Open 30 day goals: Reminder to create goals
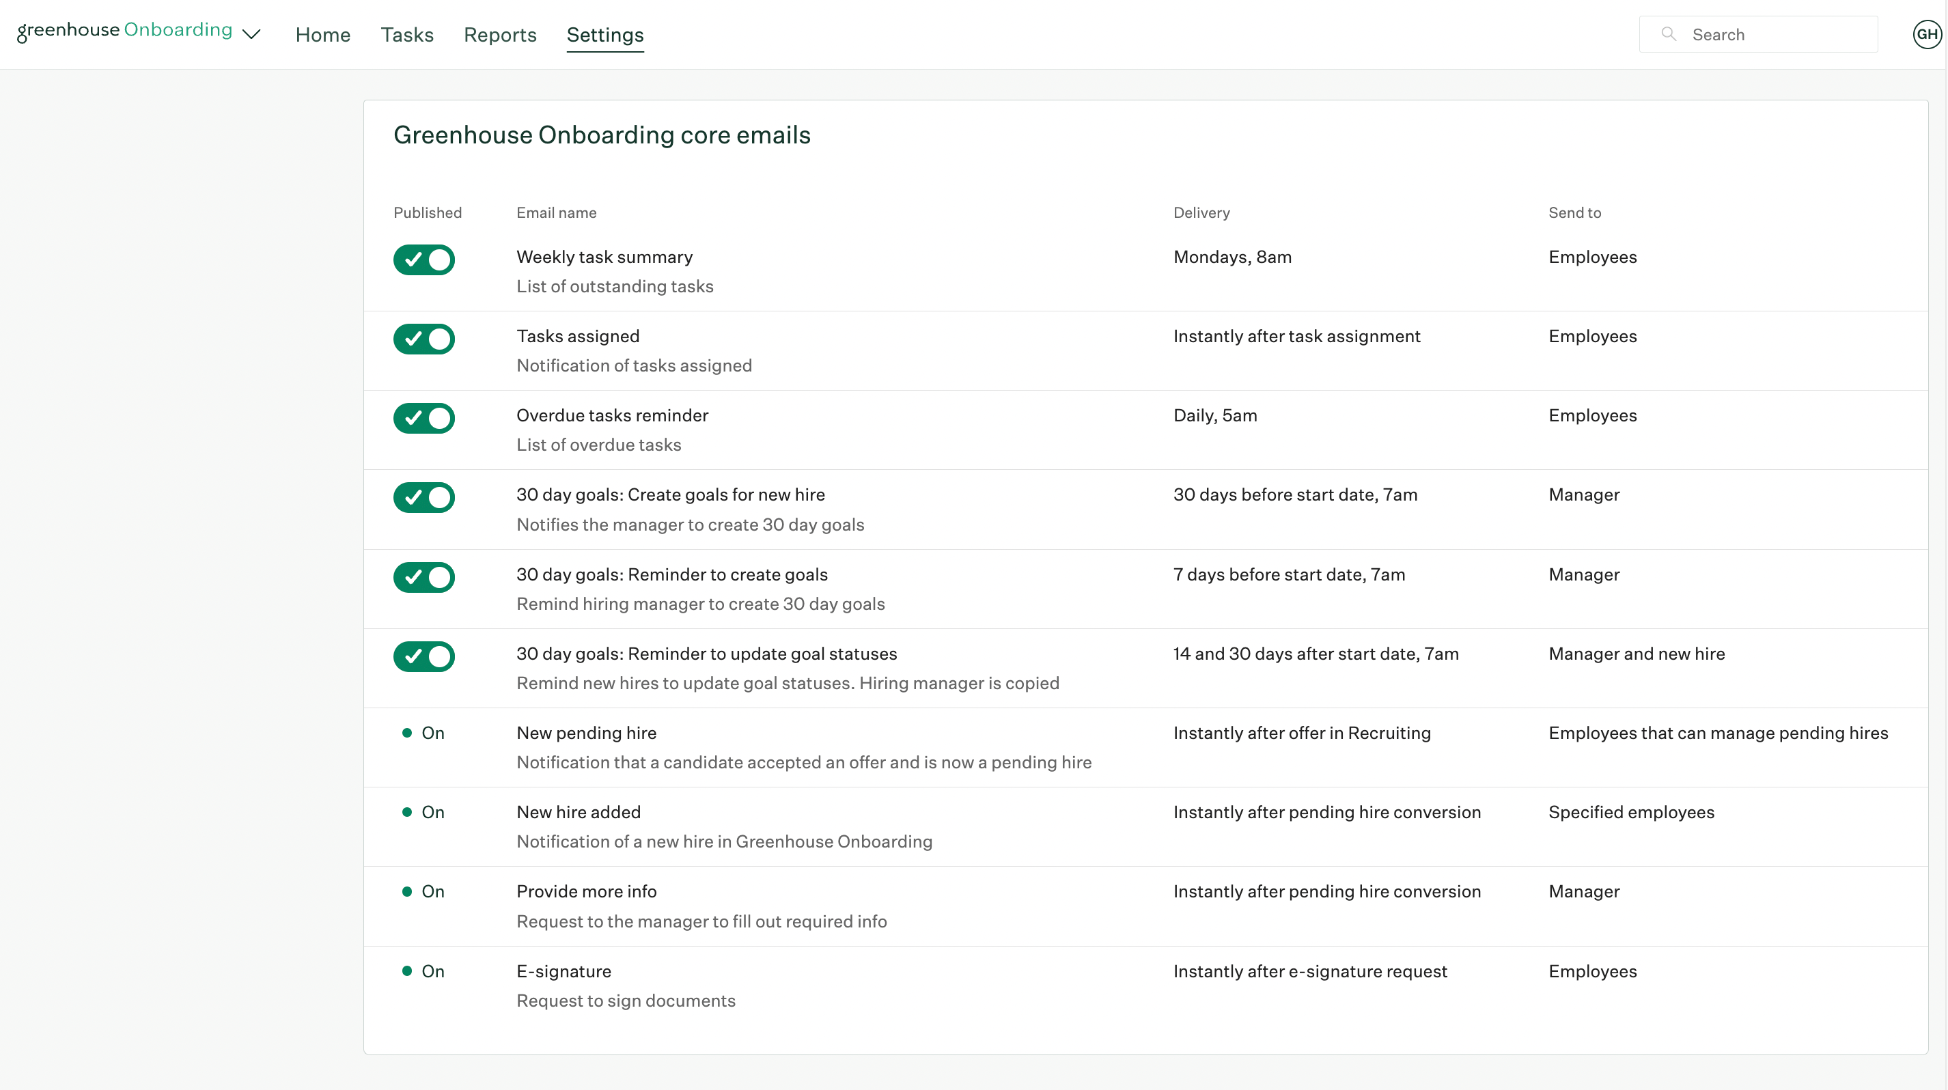 tap(671, 574)
